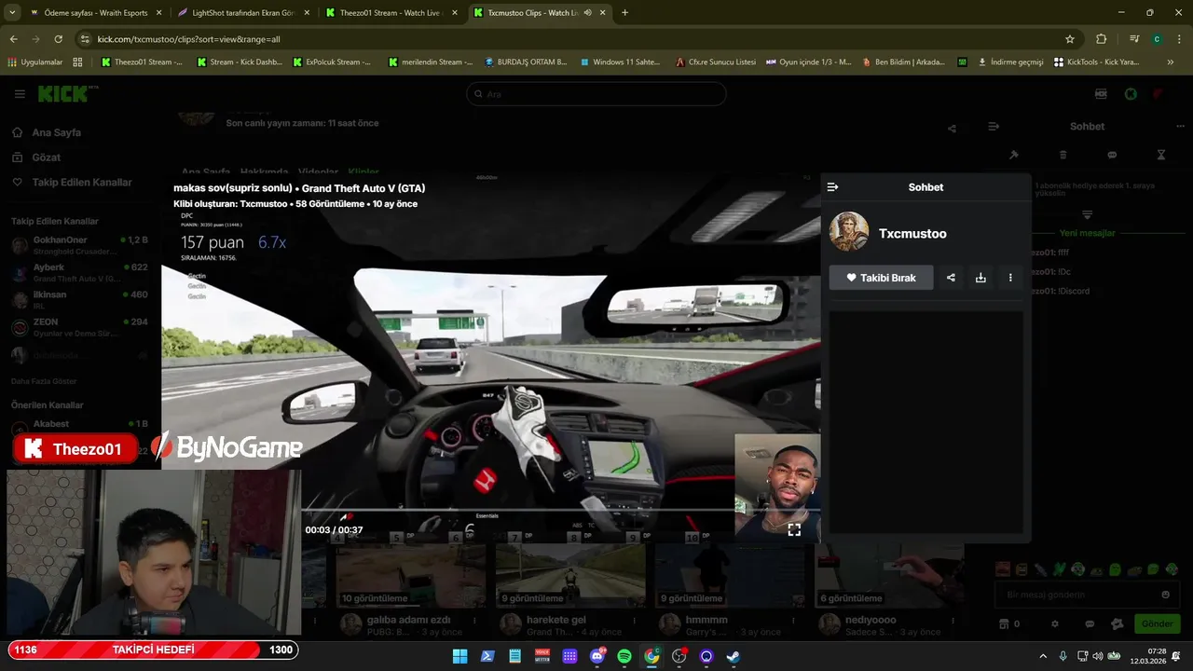
Task: Click the chat bubble icon beside gear
Action: coord(1090,623)
